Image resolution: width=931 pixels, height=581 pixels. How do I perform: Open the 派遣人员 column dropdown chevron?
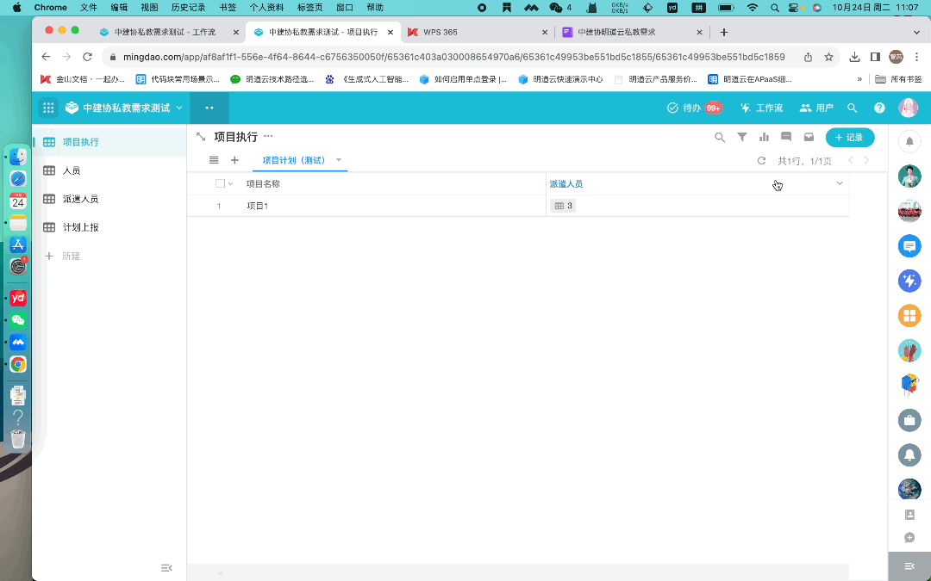coord(840,183)
